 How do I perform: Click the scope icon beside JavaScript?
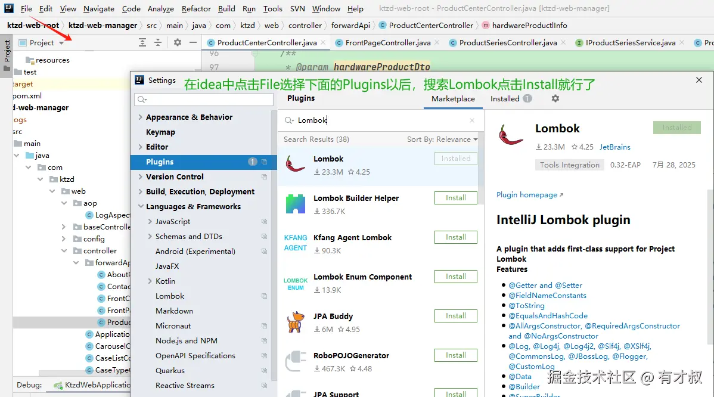click(264, 221)
